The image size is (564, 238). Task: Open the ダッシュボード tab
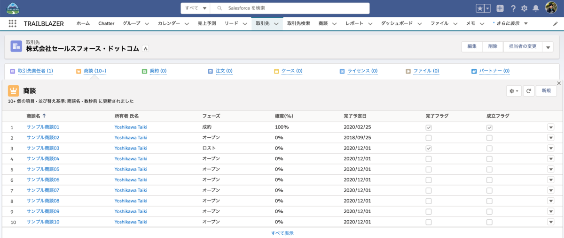point(397,23)
